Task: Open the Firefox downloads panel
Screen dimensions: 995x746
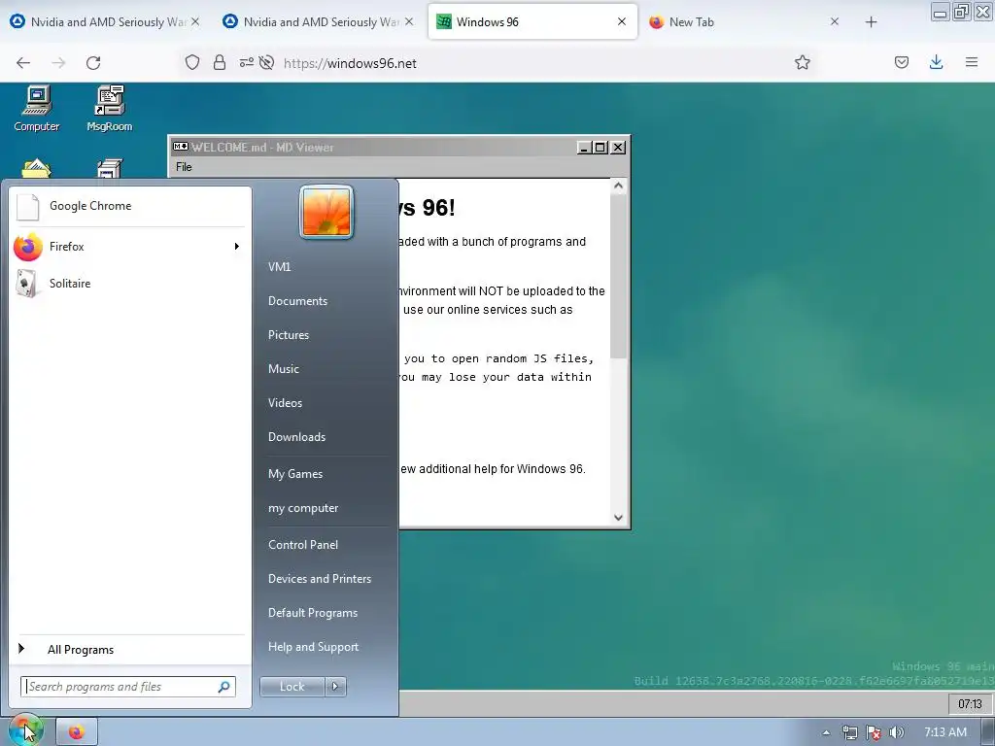Action: tap(936, 62)
